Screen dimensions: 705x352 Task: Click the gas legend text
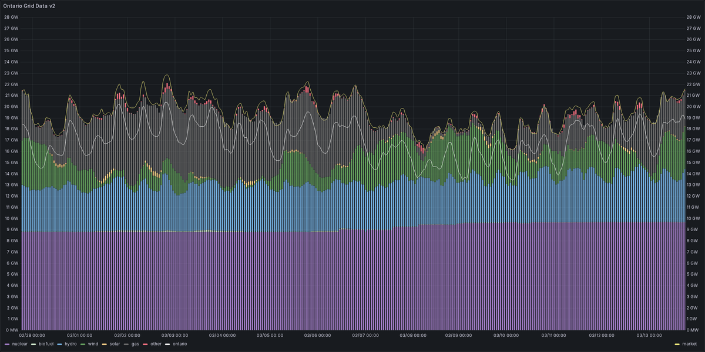point(135,344)
